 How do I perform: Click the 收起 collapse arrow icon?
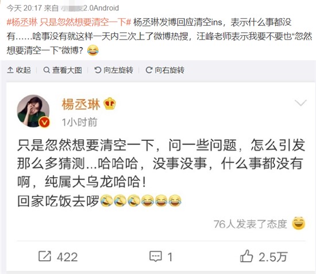click(10, 70)
